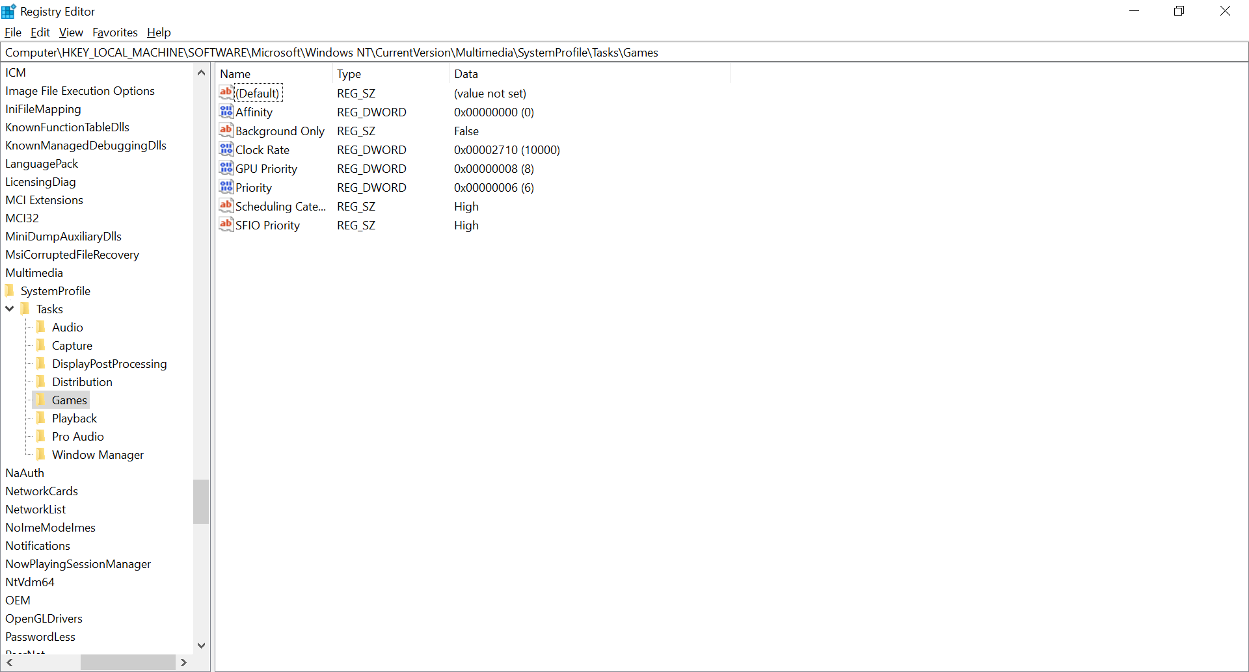Click the Type column header

click(x=349, y=73)
